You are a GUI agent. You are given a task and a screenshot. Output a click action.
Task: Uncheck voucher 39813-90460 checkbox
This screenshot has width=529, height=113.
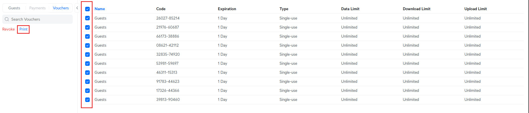[87, 100]
